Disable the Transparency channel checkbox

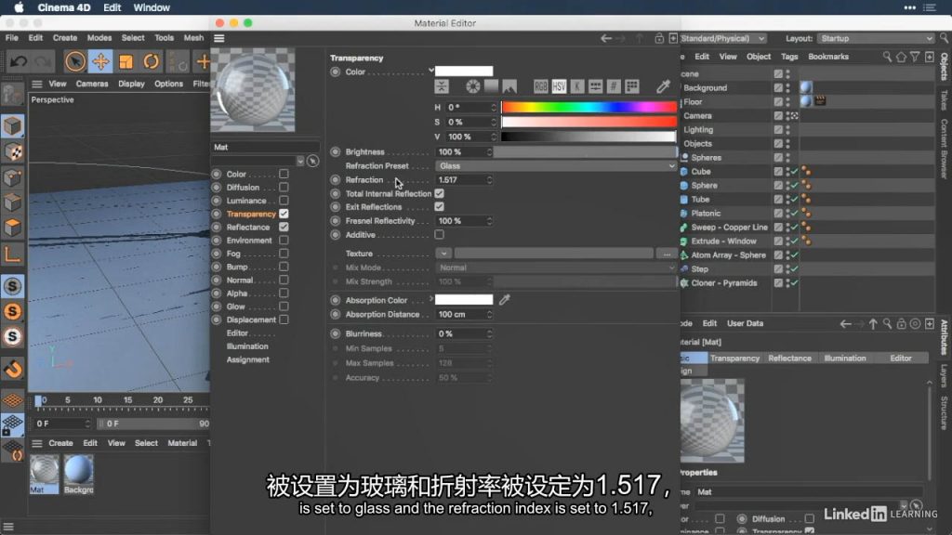(x=284, y=214)
